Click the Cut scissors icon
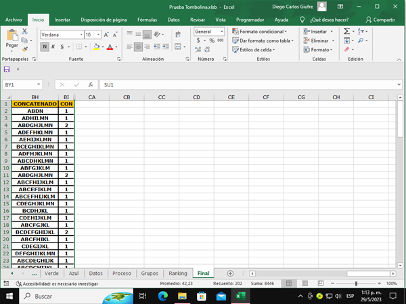This screenshot has height=304, width=406. tap(25, 31)
